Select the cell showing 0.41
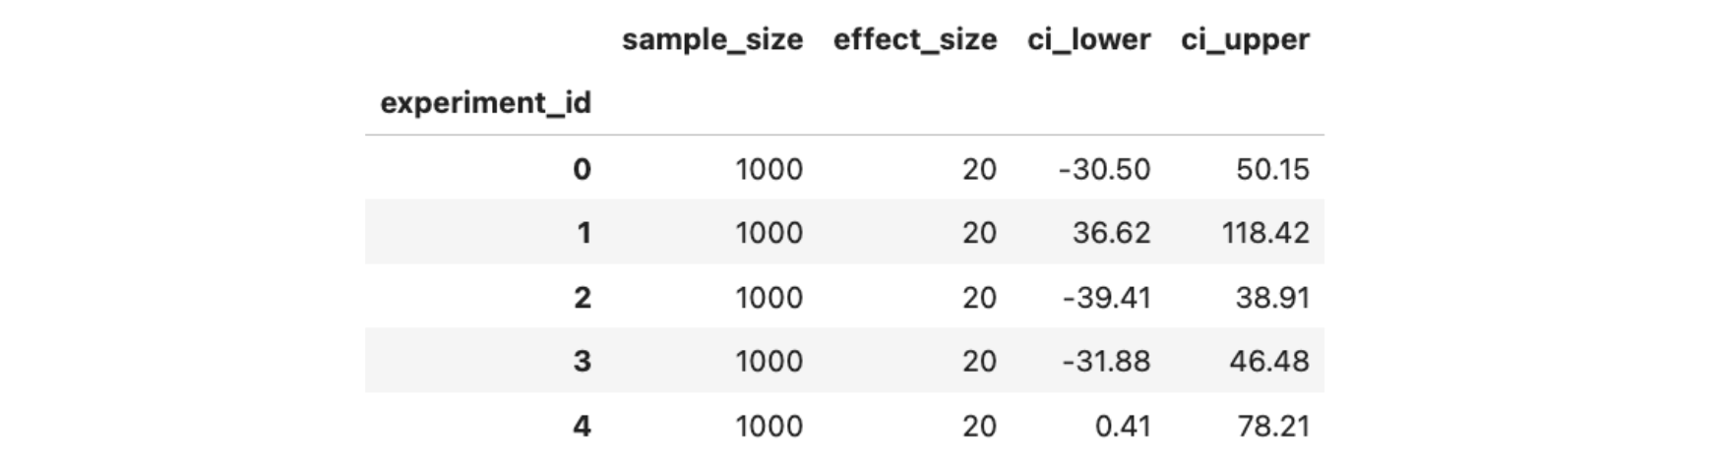The image size is (1722, 460). pos(1121,426)
